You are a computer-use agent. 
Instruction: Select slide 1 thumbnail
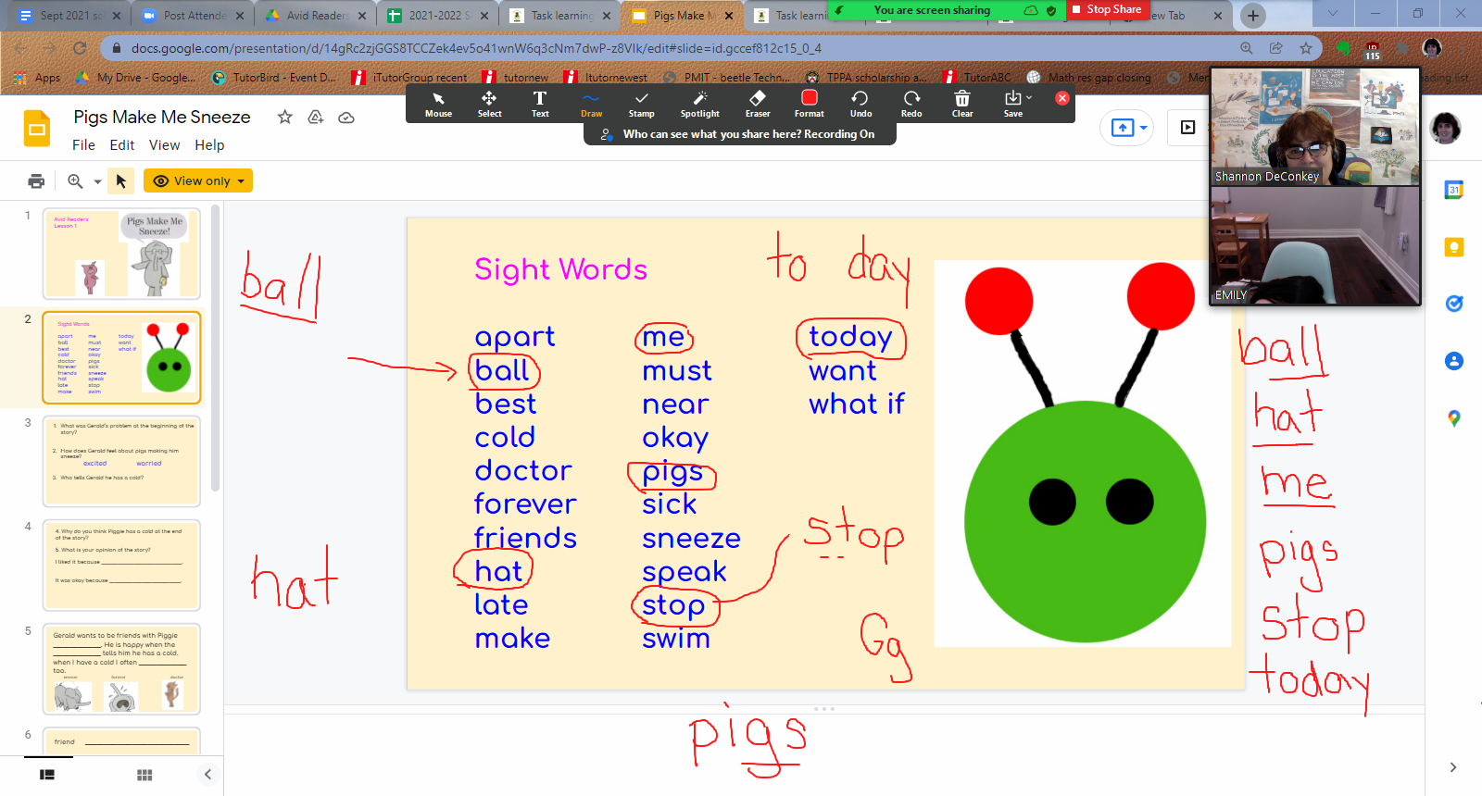tap(121, 254)
